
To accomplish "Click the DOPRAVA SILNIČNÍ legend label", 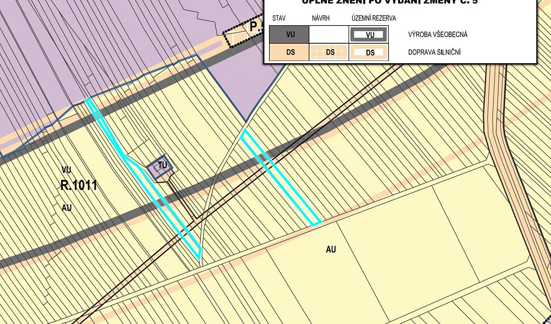I will point(434,52).
